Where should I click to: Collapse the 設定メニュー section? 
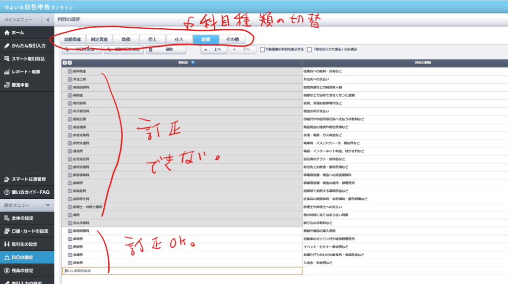click(x=48, y=205)
